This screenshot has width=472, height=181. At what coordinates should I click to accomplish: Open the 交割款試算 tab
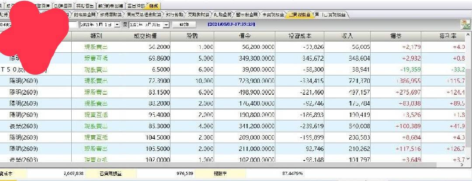tap(199, 14)
